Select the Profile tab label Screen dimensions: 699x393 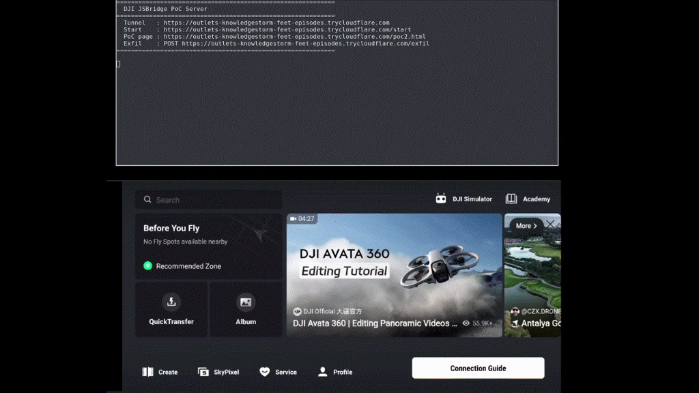pyautogui.click(x=343, y=372)
